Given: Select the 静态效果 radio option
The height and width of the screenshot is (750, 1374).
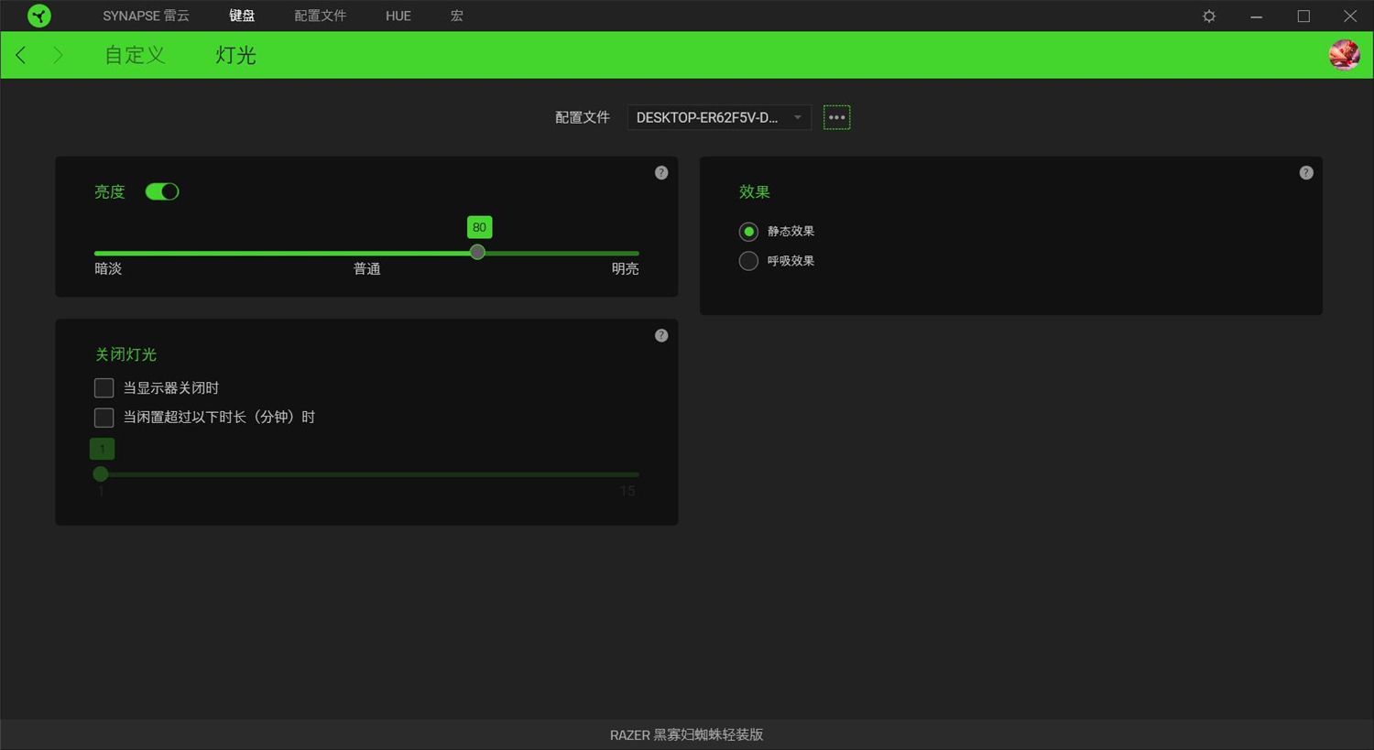Looking at the screenshot, I should (x=748, y=231).
